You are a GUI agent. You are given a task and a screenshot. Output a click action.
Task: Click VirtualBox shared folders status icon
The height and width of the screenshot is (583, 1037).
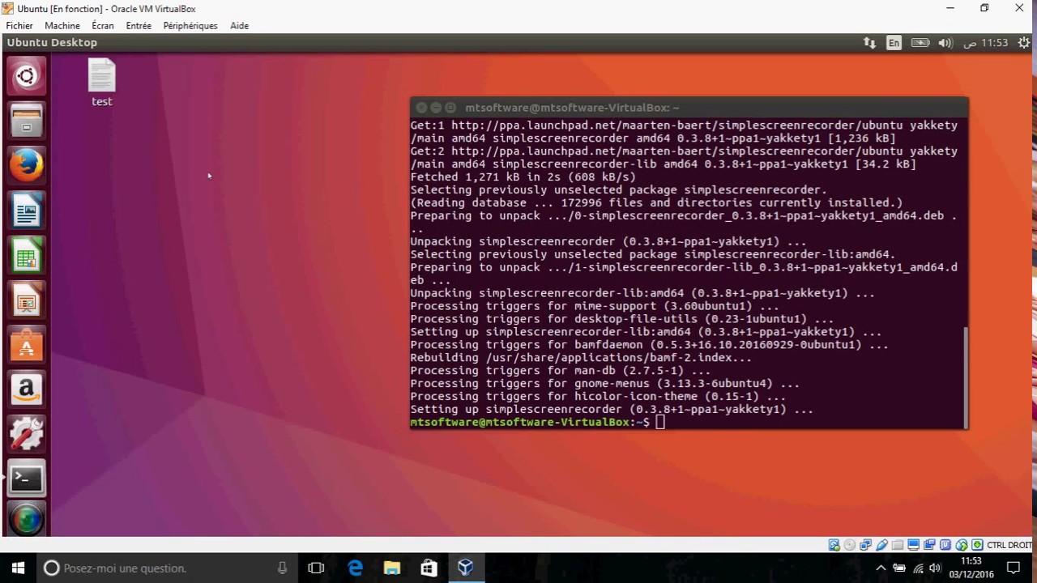coord(898,545)
